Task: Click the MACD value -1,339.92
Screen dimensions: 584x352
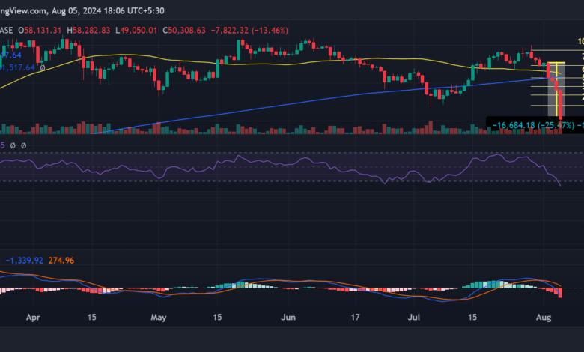Action: click(x=26, y=260)
